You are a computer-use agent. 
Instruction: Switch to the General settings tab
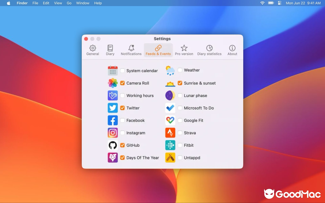click(x=93, y=50)
